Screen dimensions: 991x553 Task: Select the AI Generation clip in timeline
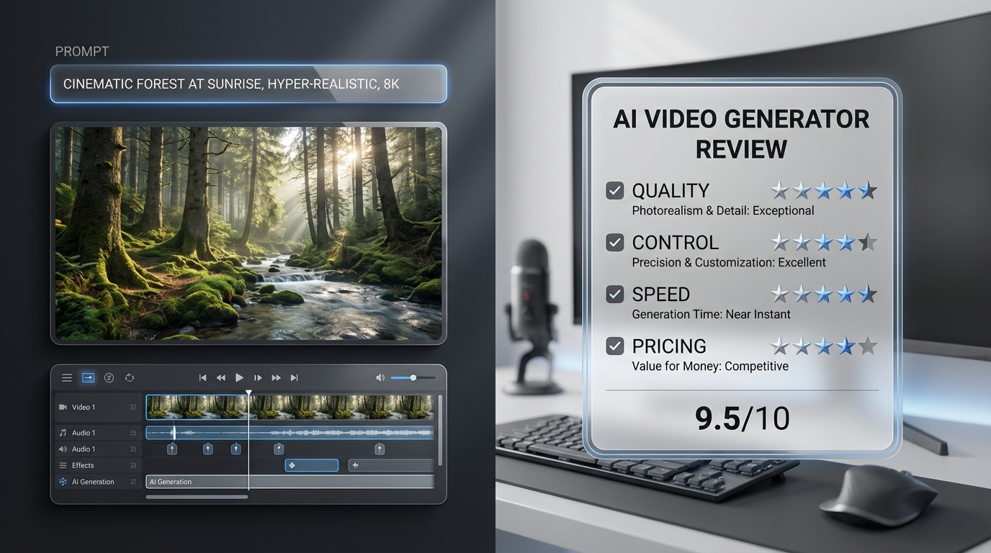(x=290, y=482)
